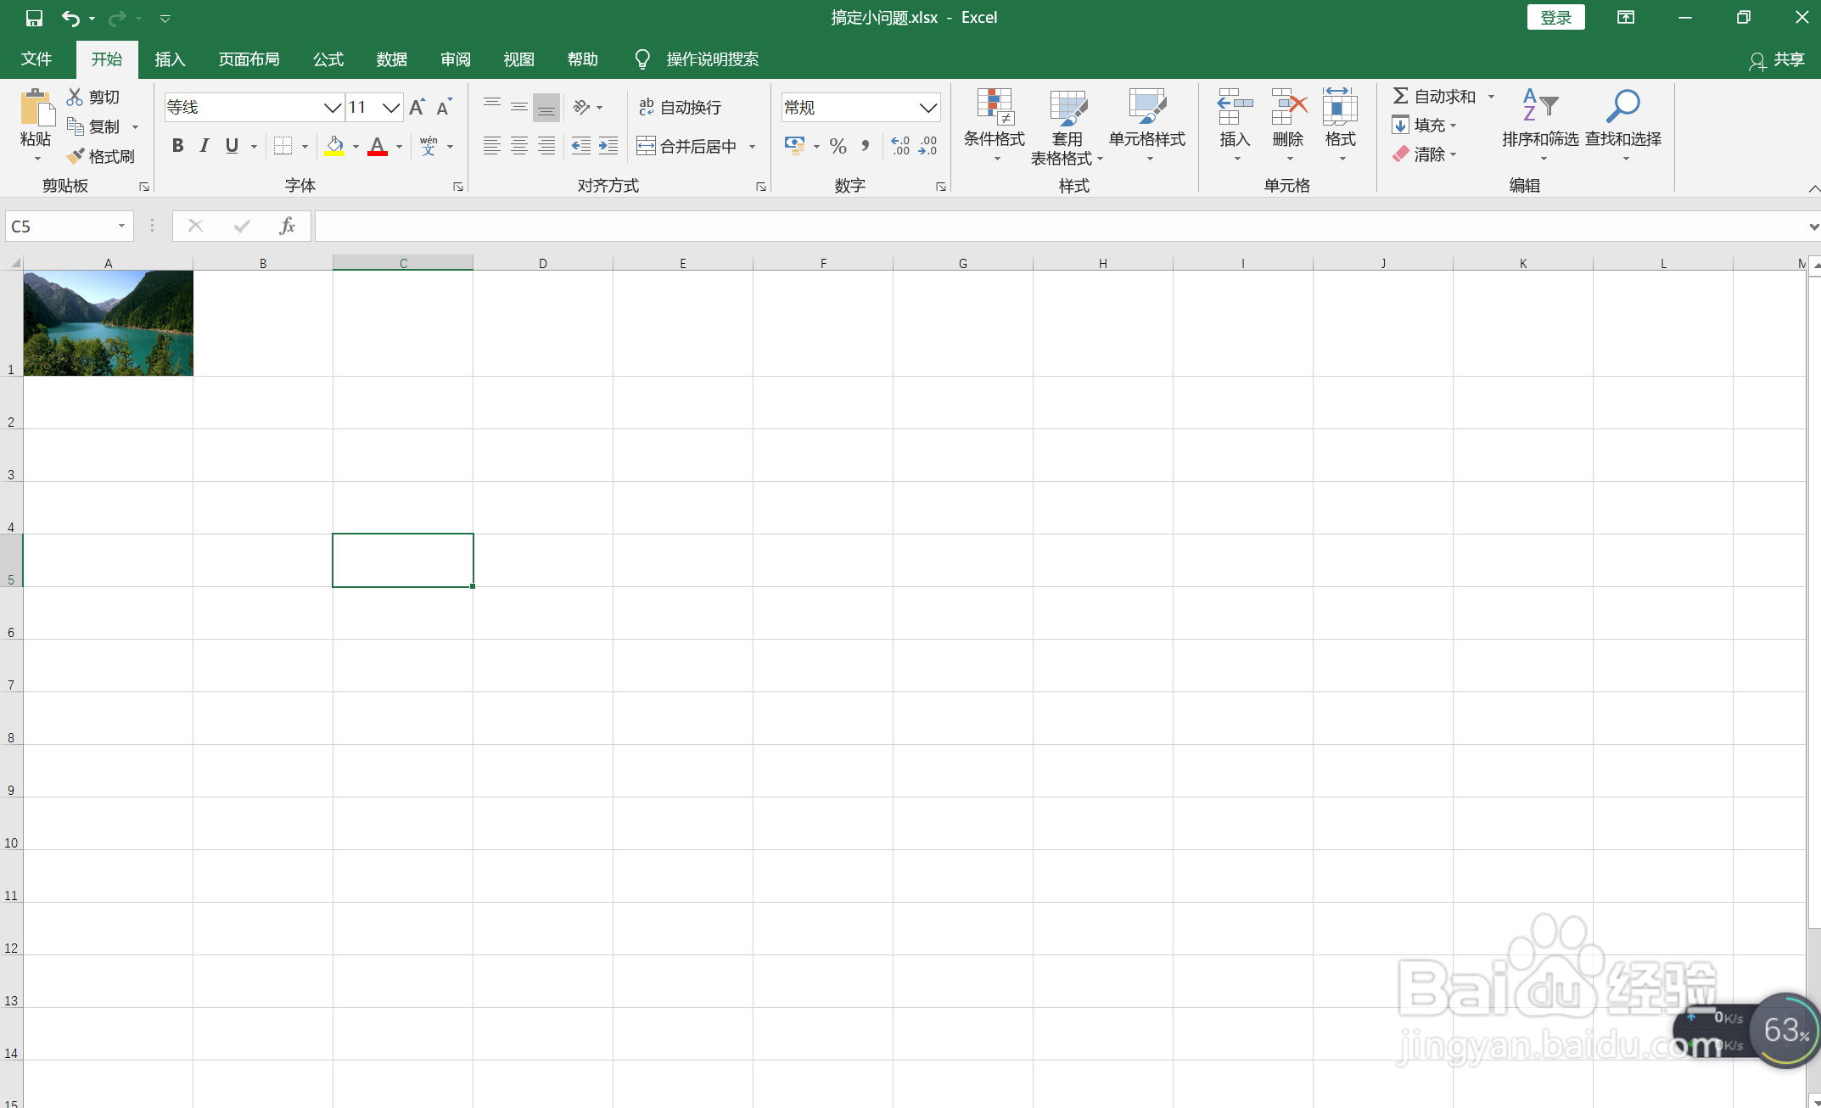Screen dimensions: 1821x1108
Task: Click the phonetic guide wén icon
Action: tap(429, 146)
